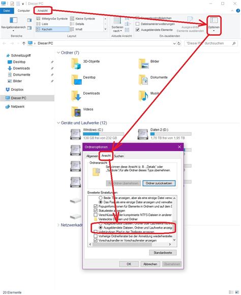The height and width of the screenshot is (295, 241).
Task: Click the properties checkmark icon in title bar
Action: (12, 4)
